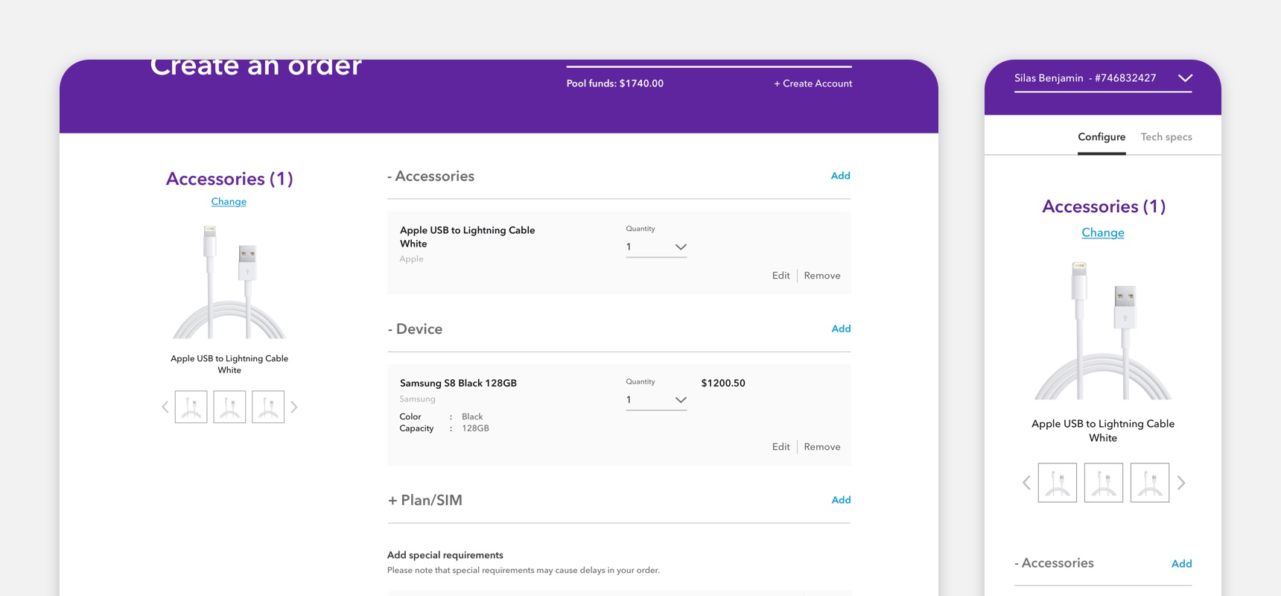
Task: Edit the Apple USB to Lightning Cable
Action: [x=781, y=276]
